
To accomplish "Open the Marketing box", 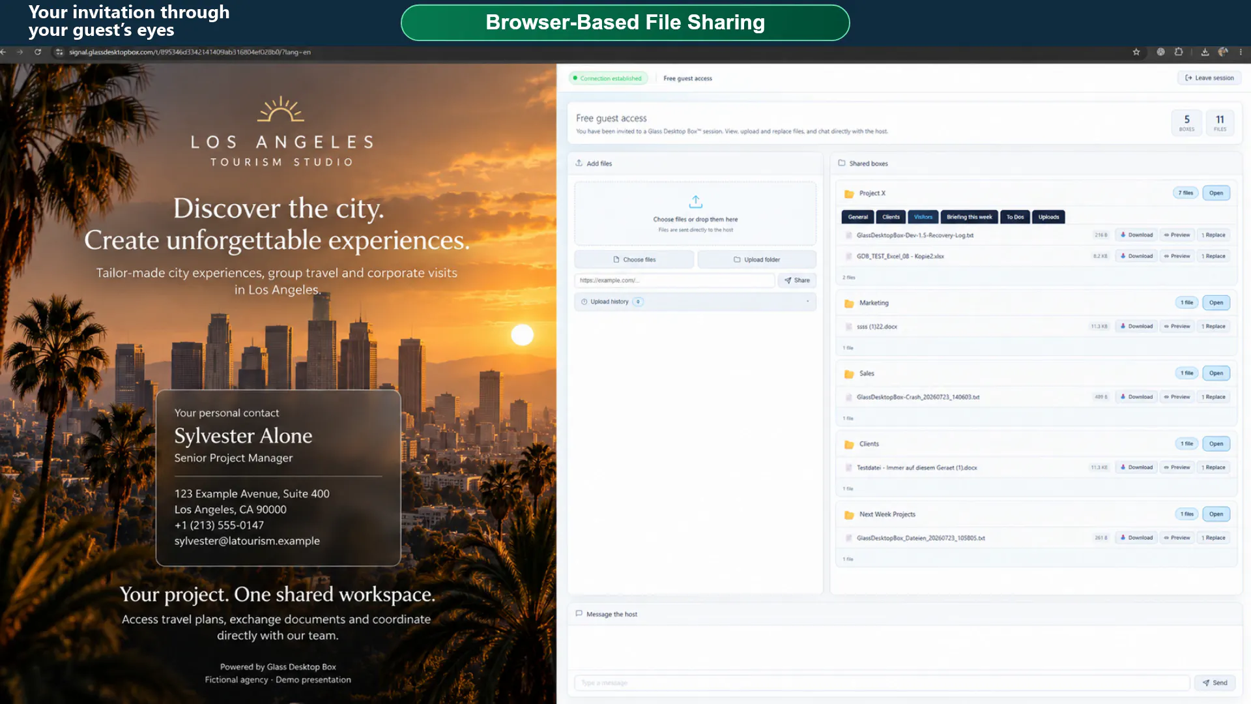I will pos(1216,302).
